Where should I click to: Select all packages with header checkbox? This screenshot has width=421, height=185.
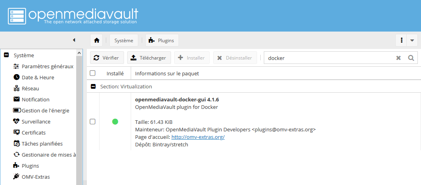(93, 73)
